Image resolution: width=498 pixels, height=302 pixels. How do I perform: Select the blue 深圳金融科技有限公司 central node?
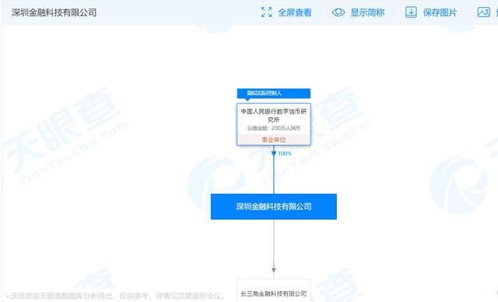tap(274, 207)
